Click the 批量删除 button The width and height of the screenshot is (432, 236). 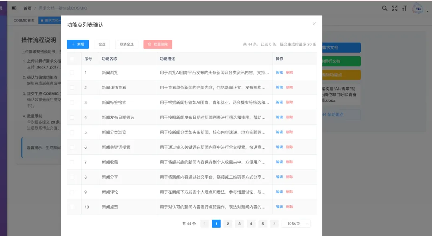coord(158,44)
